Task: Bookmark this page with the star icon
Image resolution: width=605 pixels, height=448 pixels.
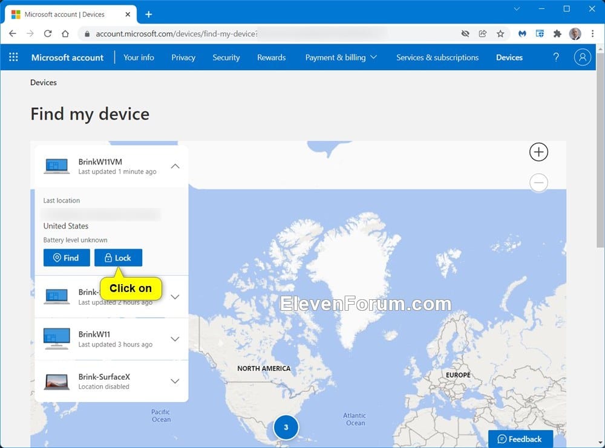Action: (x=500, y=34)
